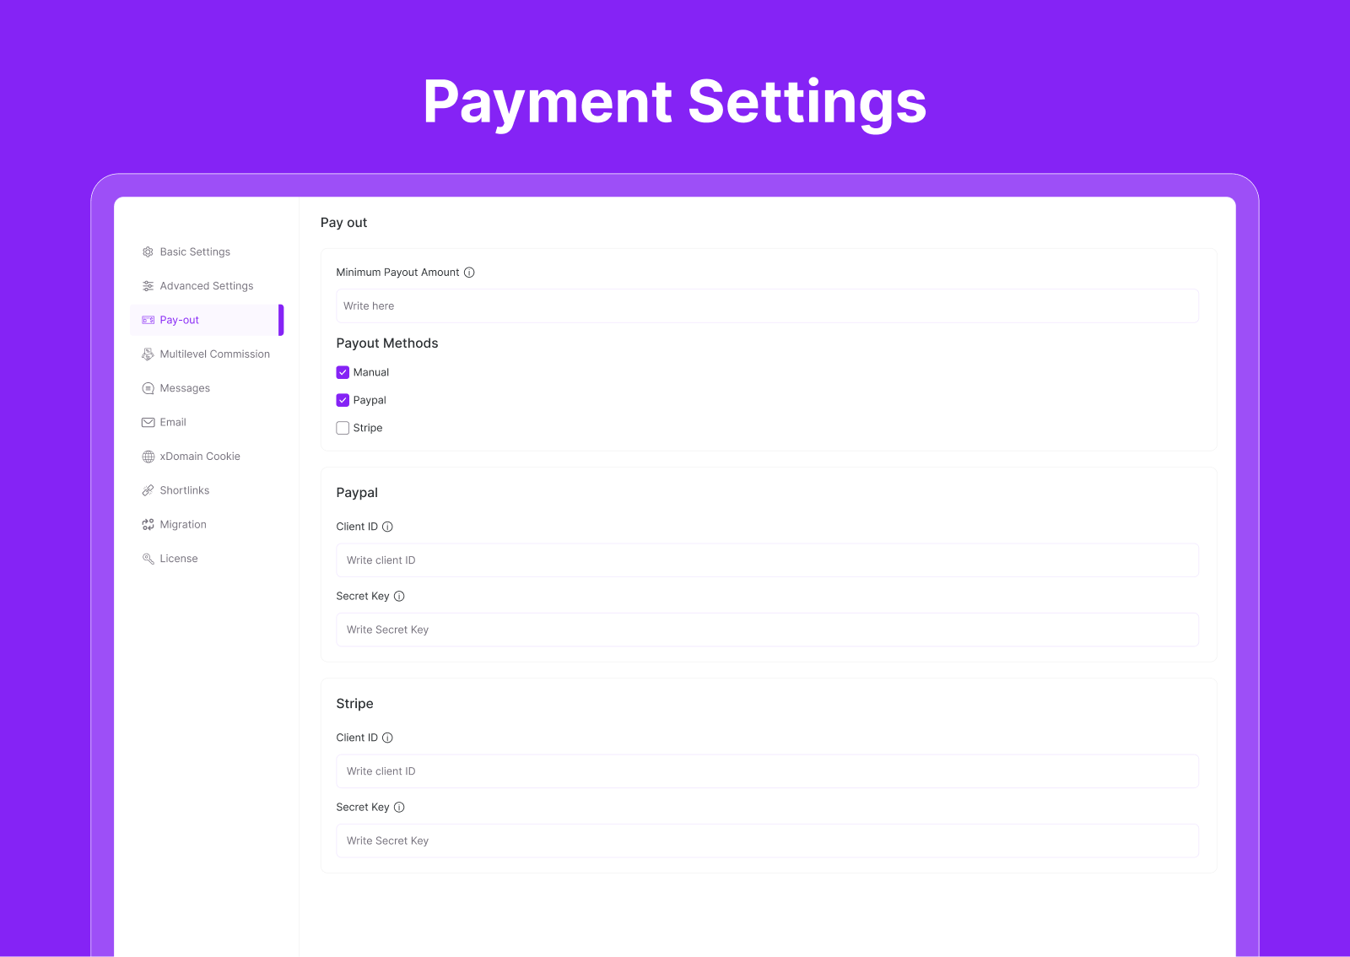Click the Advanced Settings sliders icon
This screenshot has height=957, width=1350.
pos(148,286)
